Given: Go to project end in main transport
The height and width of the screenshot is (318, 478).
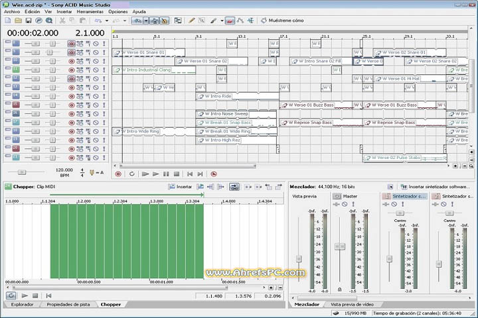Looking at the screenshot, I should coord(200,174).
